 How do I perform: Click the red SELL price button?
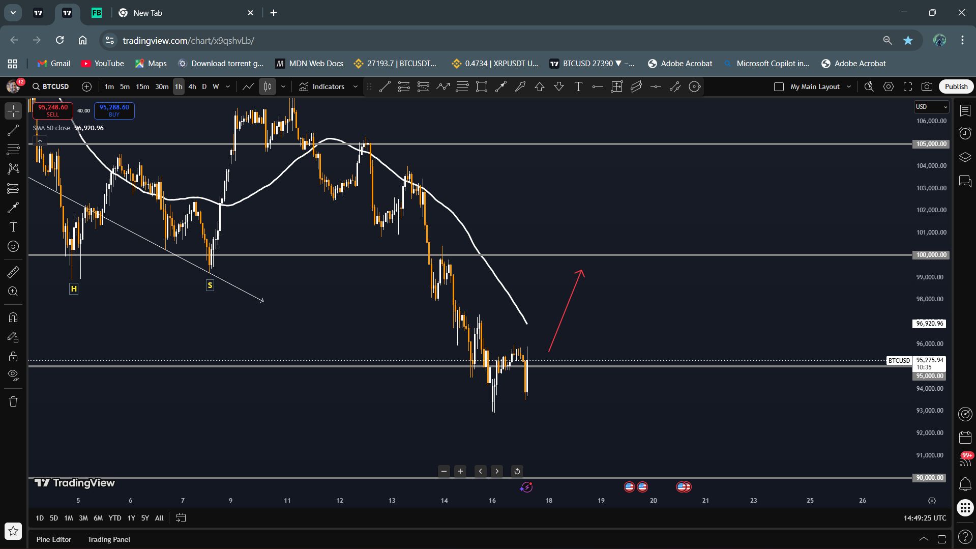53,110
